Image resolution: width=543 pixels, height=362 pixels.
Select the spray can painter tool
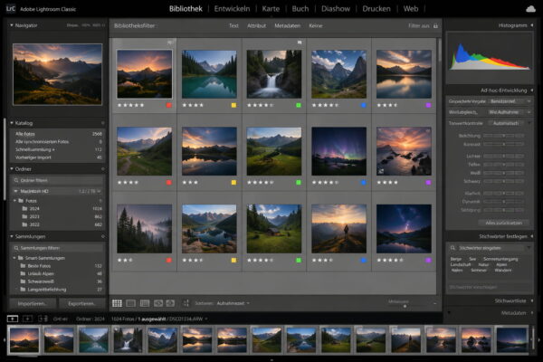[x=186, y=303]
